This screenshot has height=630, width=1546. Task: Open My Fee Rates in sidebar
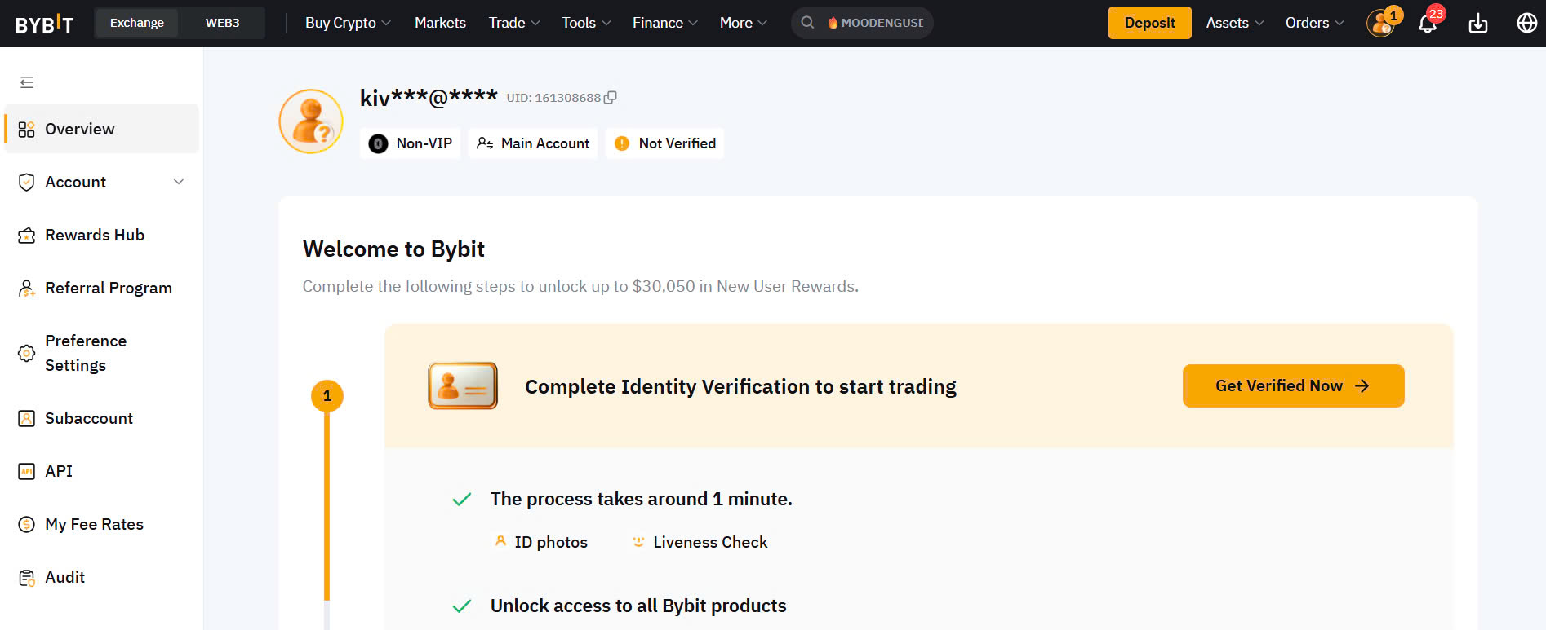[x=101, y=524]
